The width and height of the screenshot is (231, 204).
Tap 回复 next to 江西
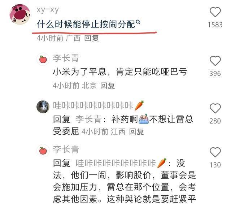click(136, 132)
